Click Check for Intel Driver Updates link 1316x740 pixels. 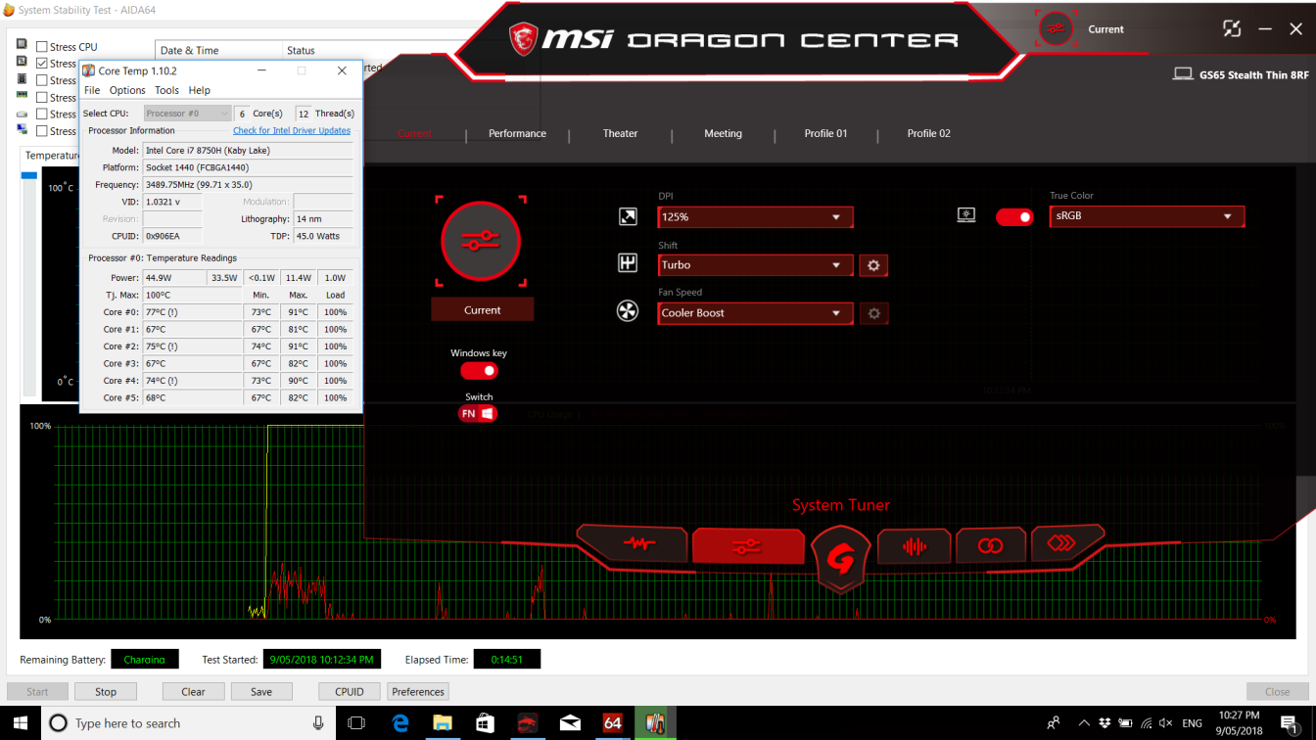292,130
